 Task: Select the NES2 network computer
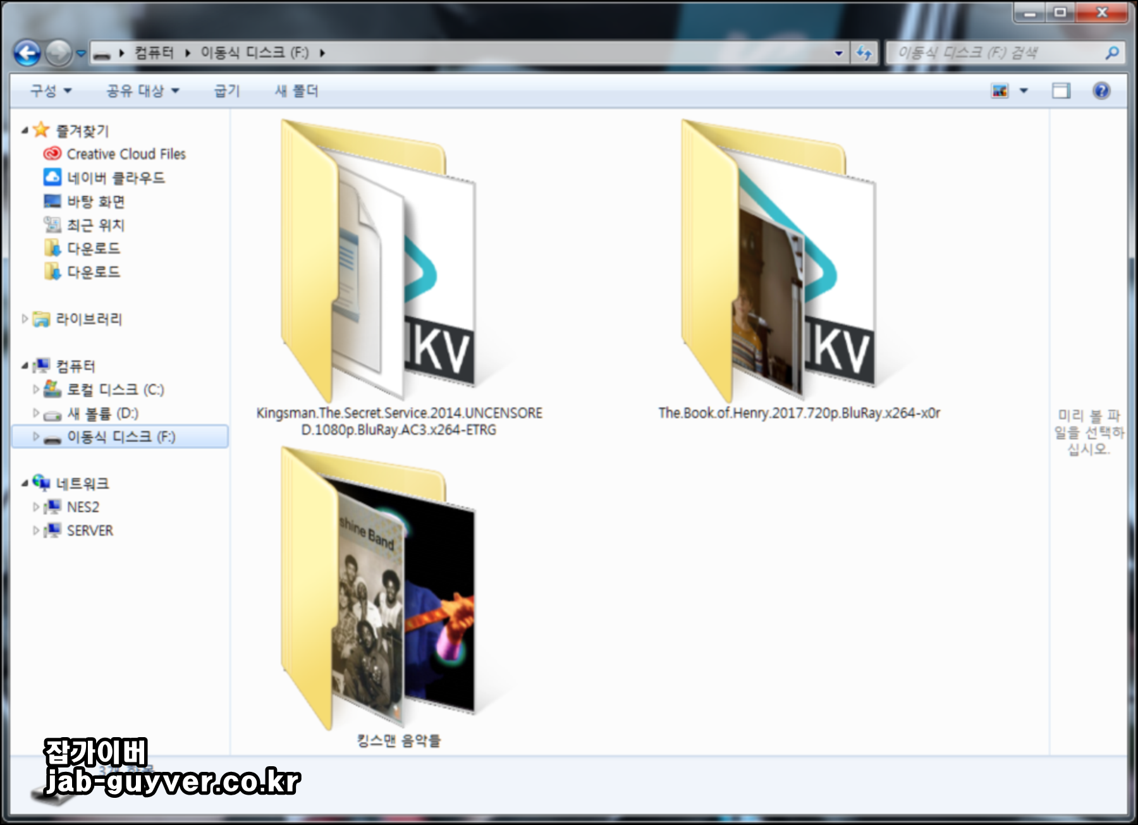click(85, 506)
